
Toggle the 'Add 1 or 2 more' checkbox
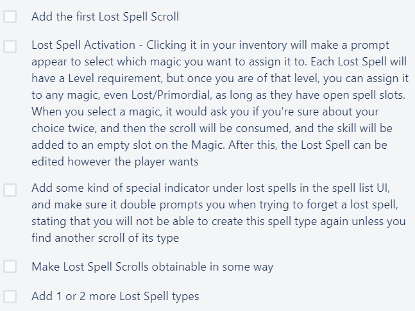10,296
